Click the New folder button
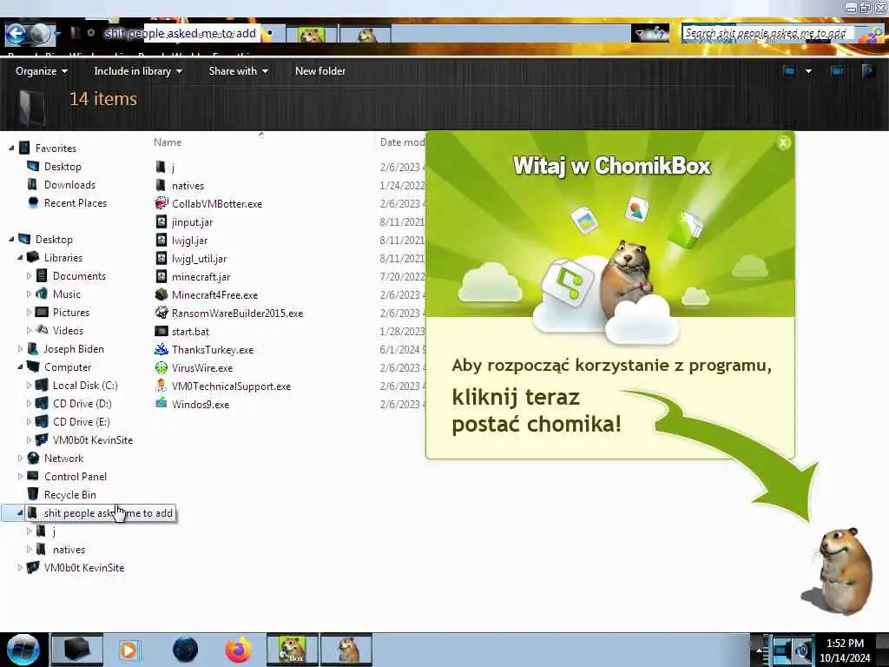Viewport: 889px width, 667px height. [319, 71]
